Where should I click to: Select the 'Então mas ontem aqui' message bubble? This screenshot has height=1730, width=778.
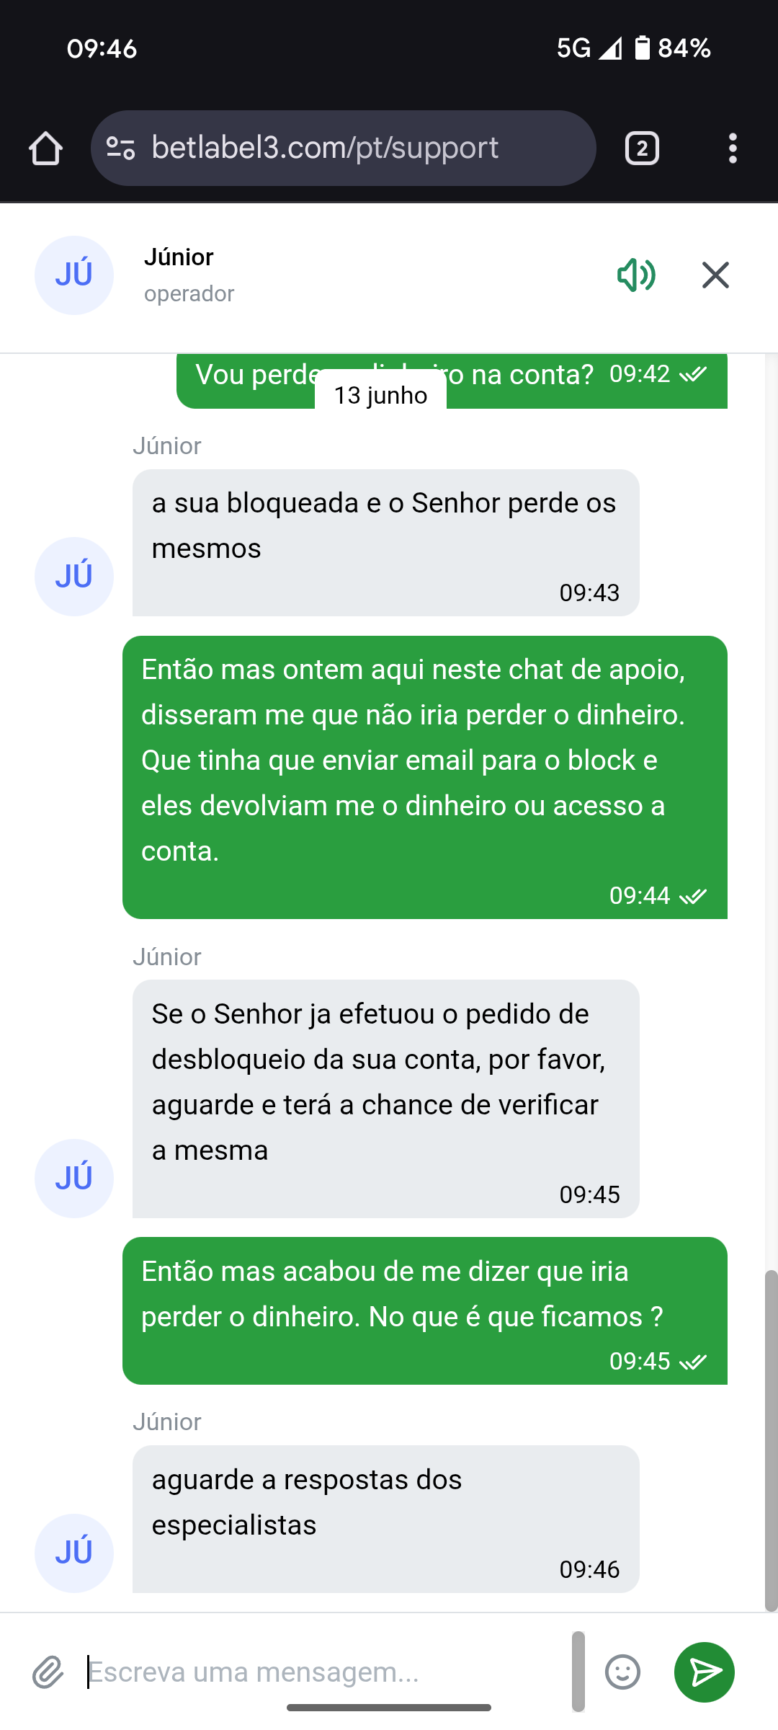[424, 776]
